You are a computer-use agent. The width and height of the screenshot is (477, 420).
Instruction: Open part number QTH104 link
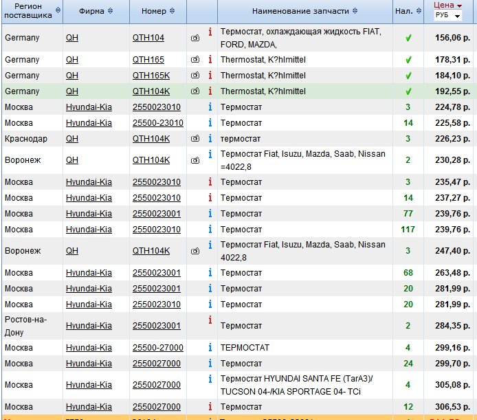(x=148, y=38)
